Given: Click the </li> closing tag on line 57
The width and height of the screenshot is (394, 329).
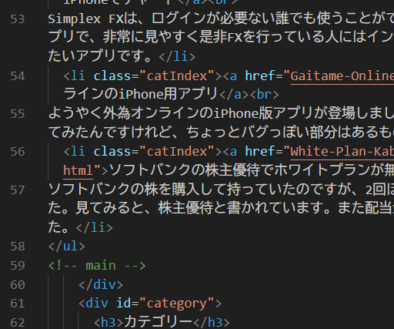Looking at the screenshot, I should pos(95,227).
